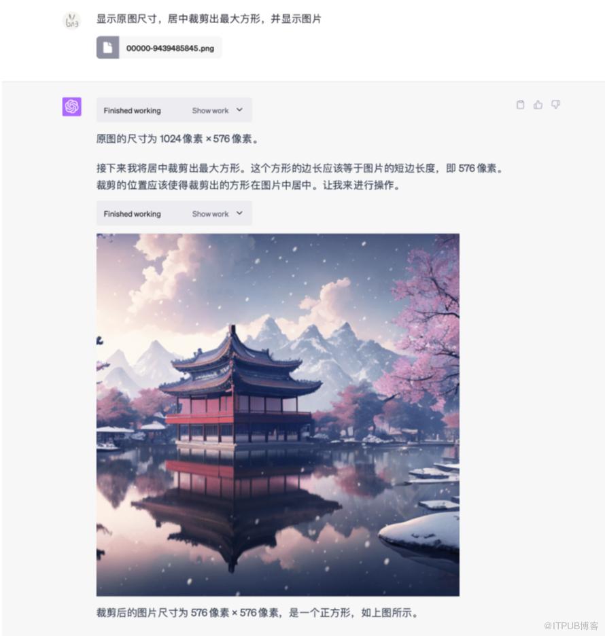Click the second Show work label
The height and width of the screenshot is (636, 605).
coord(210,214)
